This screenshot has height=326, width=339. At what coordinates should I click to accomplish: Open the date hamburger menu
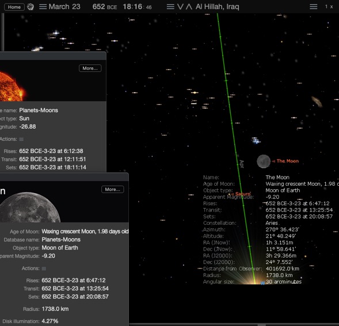[43, 7]
